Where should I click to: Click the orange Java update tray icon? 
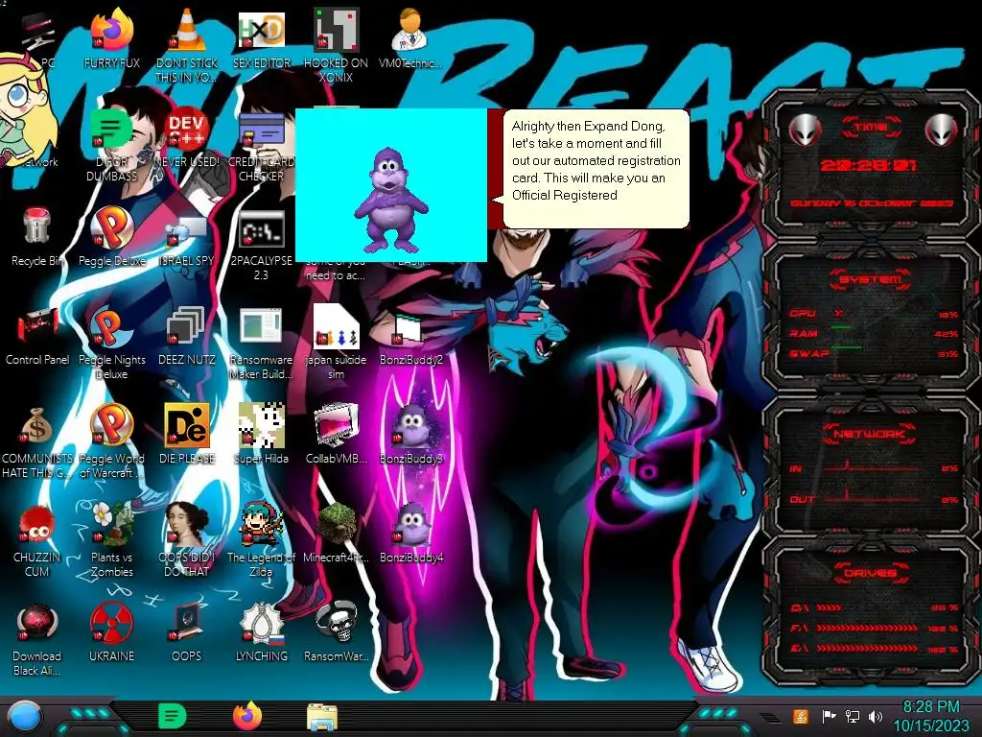coord(801,716)
